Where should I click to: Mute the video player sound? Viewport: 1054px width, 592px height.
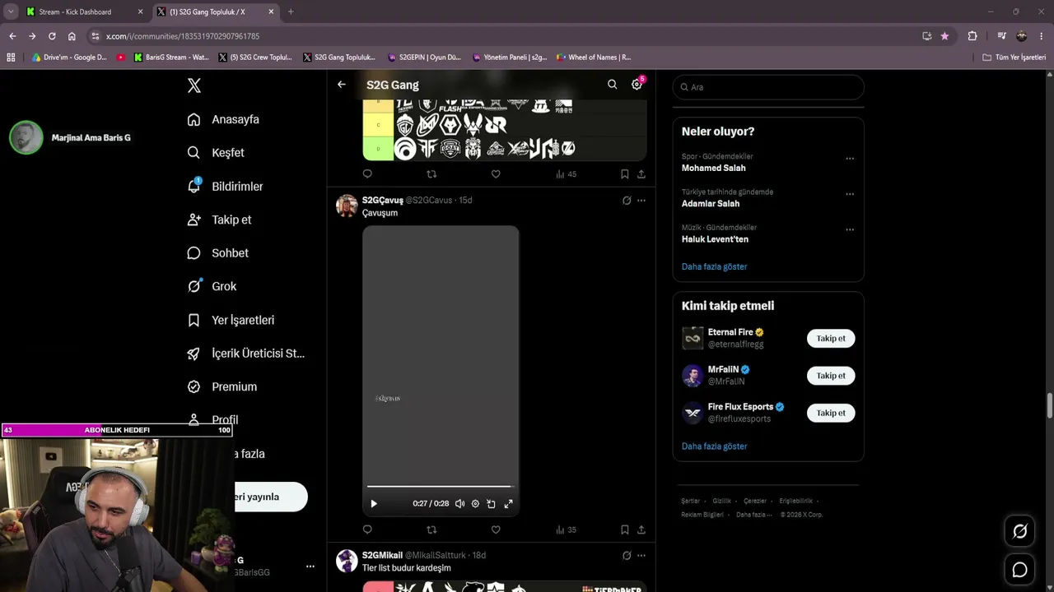point(459,504)
